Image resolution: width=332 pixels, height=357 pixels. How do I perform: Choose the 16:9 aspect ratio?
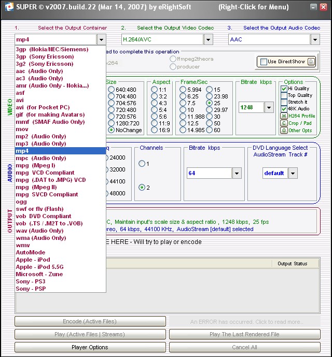click(x=155, y=130)
